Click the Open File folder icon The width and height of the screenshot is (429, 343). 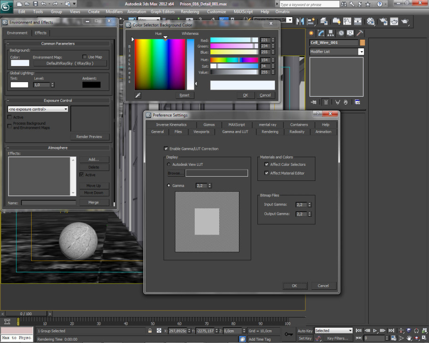coord(27,4)
